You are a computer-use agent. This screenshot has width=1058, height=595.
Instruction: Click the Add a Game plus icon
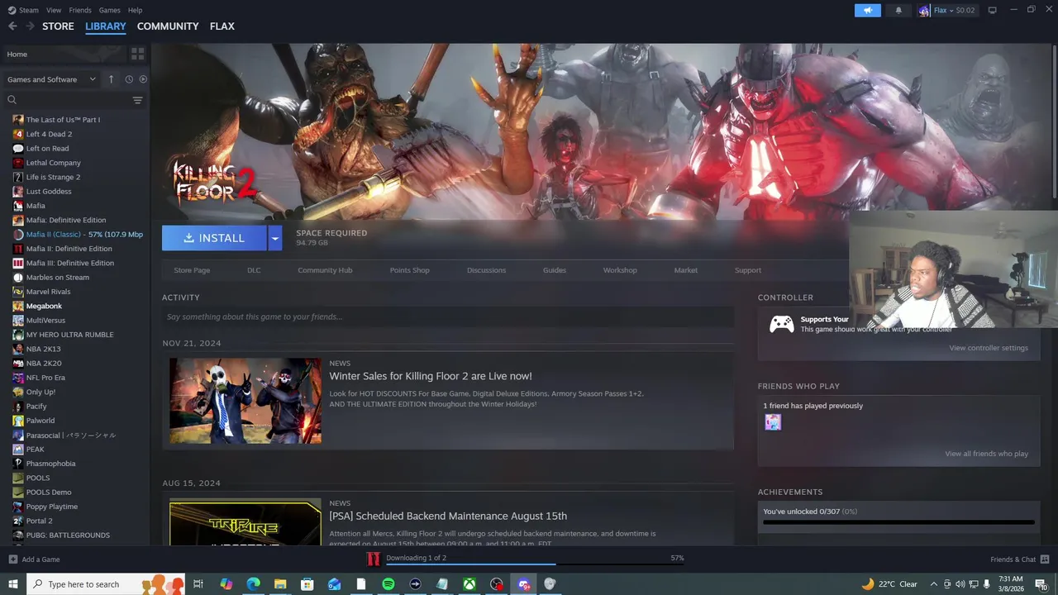[12, 559]
